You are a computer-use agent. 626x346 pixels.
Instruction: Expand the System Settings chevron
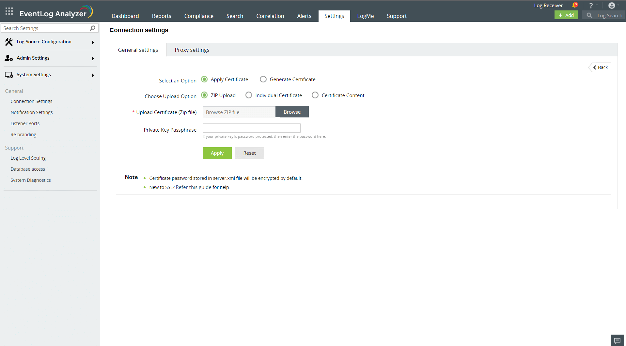(x=93, y=75)
